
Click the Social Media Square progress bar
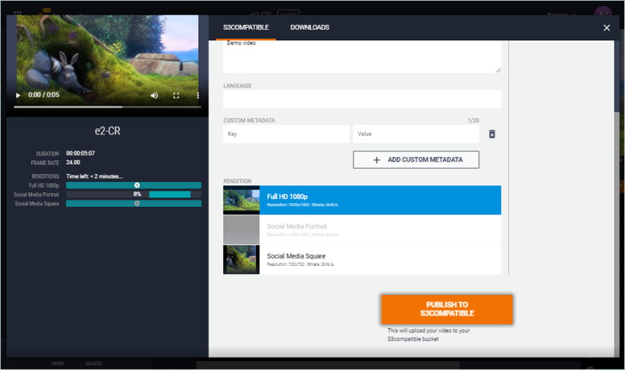133,203
